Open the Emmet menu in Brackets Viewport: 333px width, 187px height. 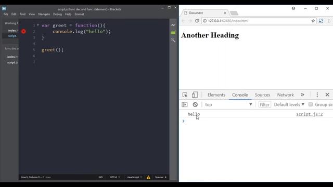coord(79,14)
